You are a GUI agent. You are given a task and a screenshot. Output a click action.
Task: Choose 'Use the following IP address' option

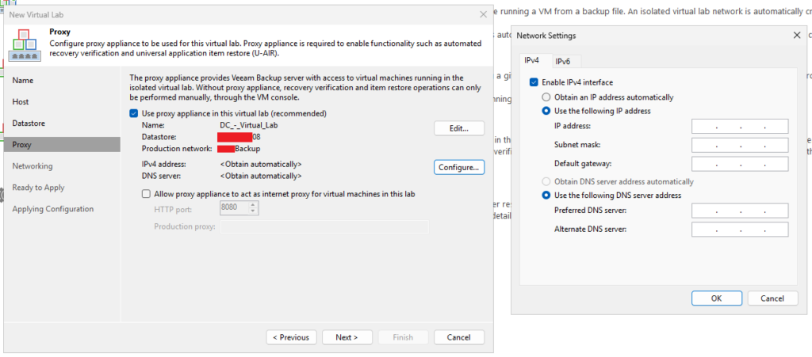546,112
